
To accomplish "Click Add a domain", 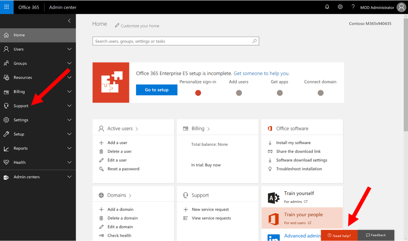I will point(120,210).
